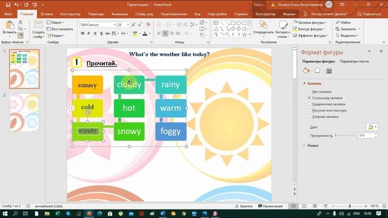
Task: Switch to reading view icon in status bar
Action: (x=315, y=206)
